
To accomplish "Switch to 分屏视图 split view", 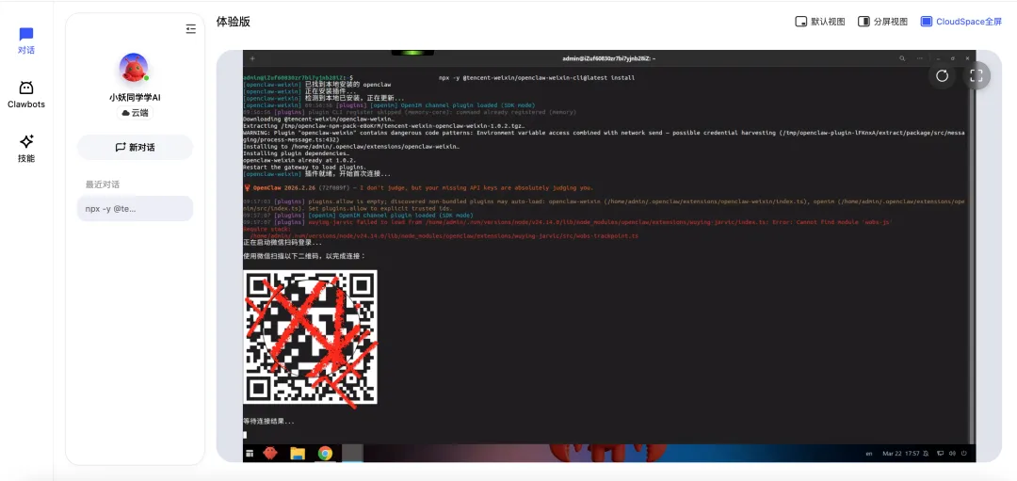I will click(x=882, y=22).
